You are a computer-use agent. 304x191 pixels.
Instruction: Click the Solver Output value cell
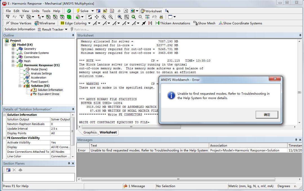click(60, 119)
